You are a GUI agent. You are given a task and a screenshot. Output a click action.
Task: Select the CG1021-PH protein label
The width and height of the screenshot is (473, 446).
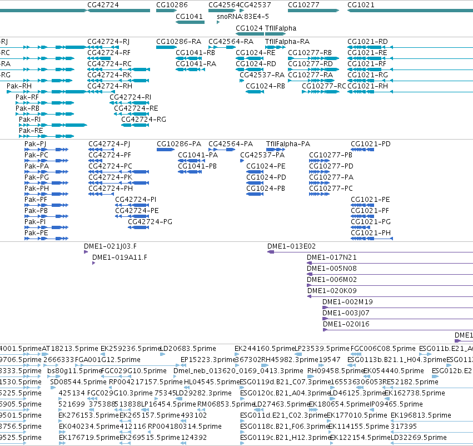tap(370, 233)
